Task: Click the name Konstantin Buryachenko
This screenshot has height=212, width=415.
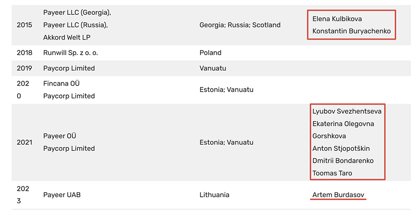Action: [x=351, y=31]
